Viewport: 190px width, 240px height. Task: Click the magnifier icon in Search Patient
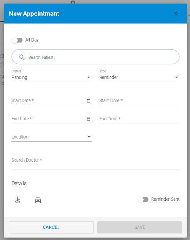[x=22, y=57]
